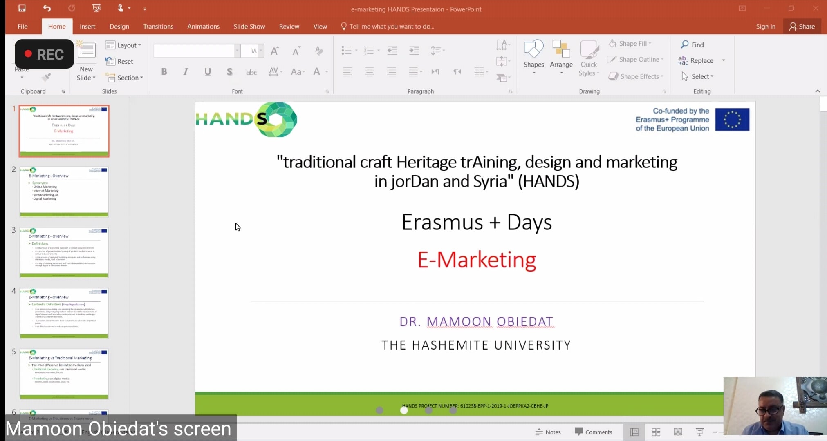Image resolution: width=827 pixels, height=441 pixels.
Task: Open font color dropdown arrow
Action: tap(327, 72)
